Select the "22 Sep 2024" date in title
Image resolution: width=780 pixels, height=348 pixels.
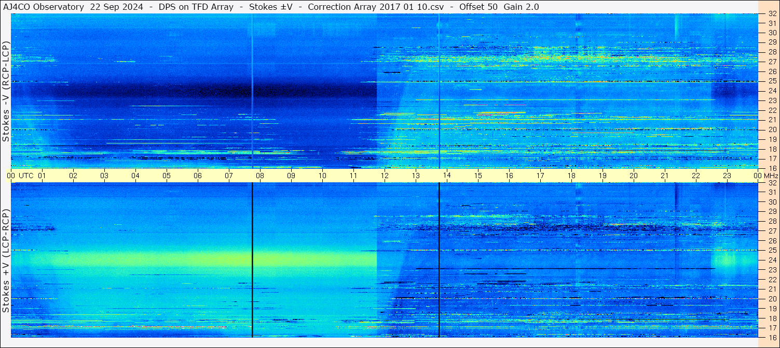[x=116, y=7]
